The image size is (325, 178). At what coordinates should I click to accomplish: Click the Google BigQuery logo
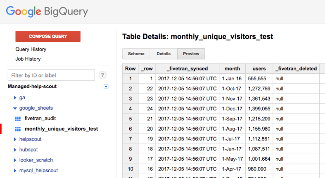coord(47,12)
